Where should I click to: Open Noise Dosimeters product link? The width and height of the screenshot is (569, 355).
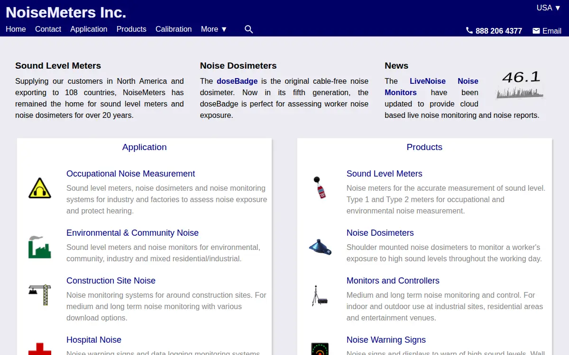380,233
